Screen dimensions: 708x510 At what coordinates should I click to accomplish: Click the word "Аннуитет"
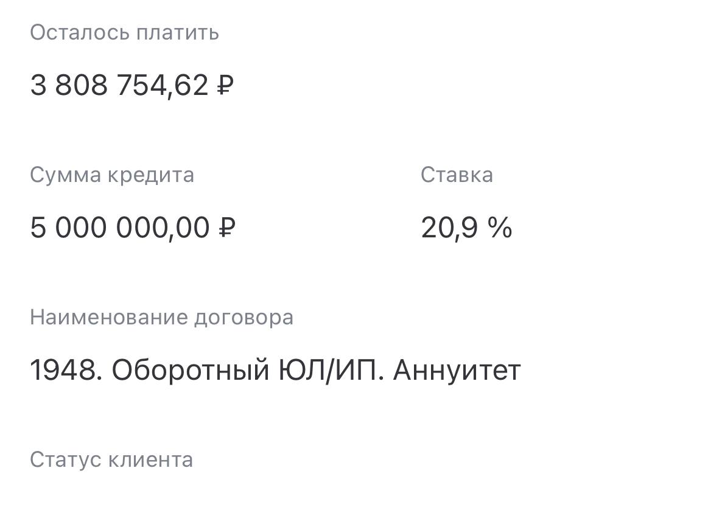(457, 370)
